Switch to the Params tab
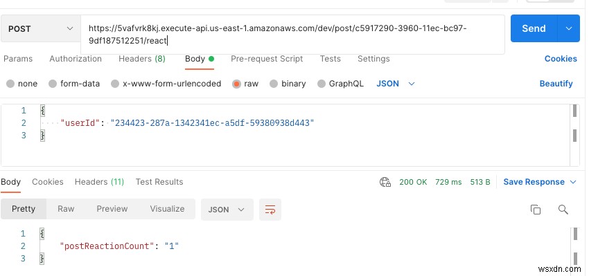The width and height of the screenshot is (589, 276). pyautogui.click(x=18, y=59)
